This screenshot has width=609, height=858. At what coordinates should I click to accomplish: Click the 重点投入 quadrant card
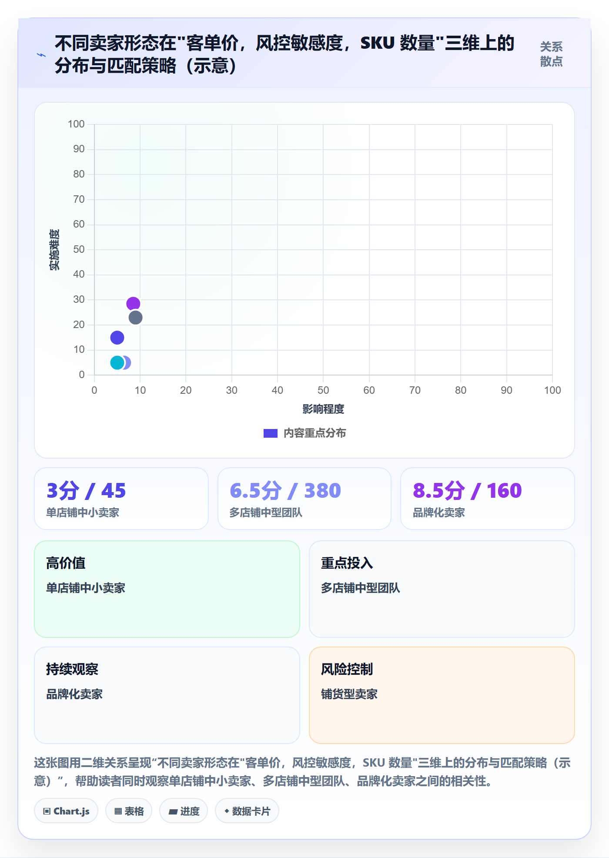(442, 589)
